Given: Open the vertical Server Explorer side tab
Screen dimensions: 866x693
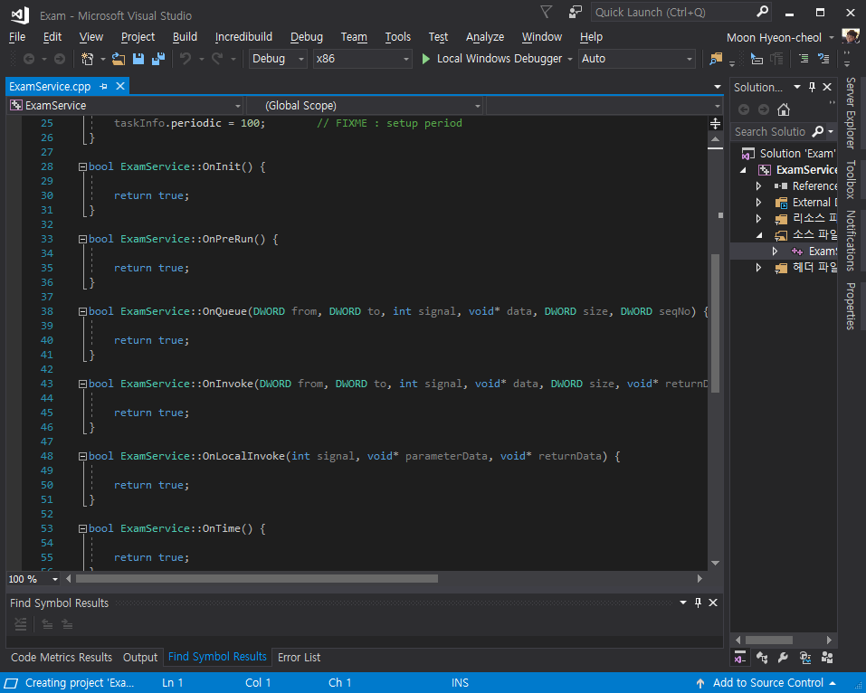Looking at the screenshot, I should [x=851, y=113].
